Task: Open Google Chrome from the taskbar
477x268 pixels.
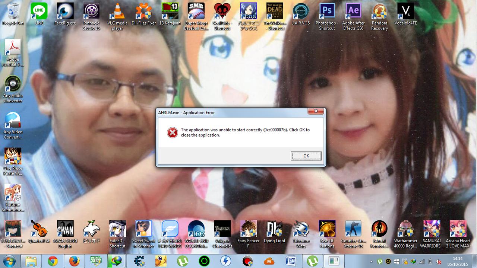Action: [53, 261]
